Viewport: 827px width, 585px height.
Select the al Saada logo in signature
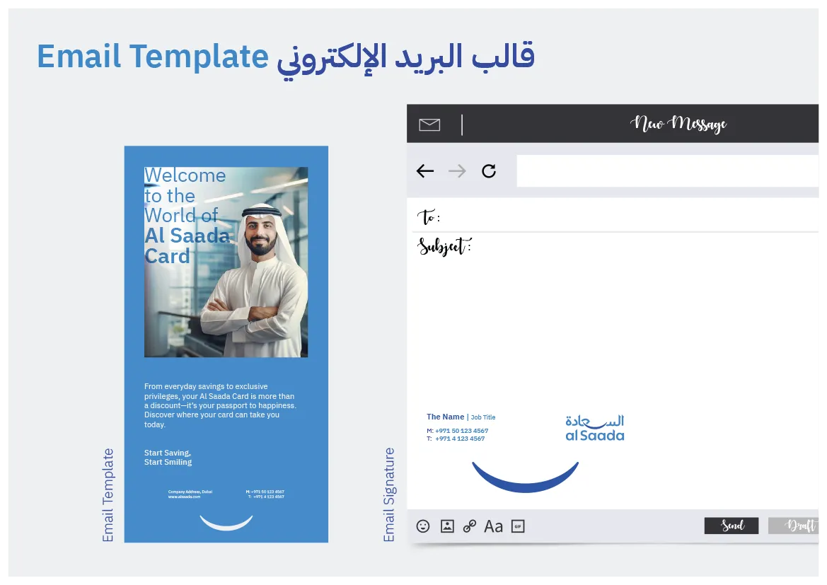595,428
